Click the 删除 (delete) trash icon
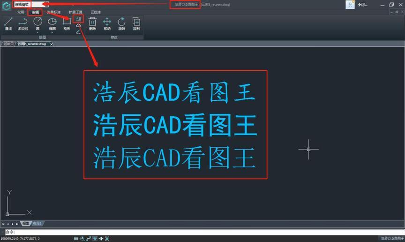The height and width of the screenshot is (242, 405). point(92,24)
